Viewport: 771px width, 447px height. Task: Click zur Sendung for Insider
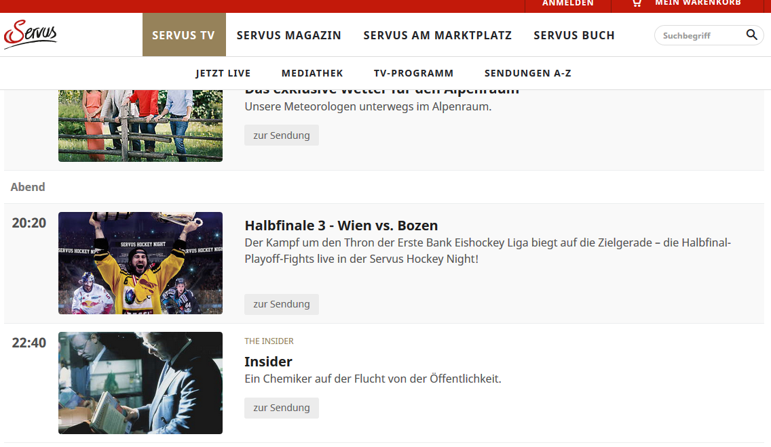[x=281, y=408]
